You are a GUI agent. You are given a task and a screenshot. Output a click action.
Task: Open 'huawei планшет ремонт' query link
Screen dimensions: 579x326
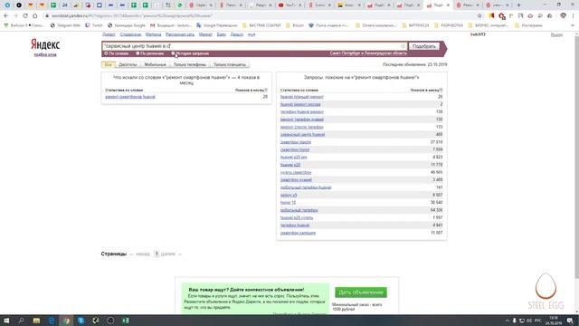click(x=301, y=97)
